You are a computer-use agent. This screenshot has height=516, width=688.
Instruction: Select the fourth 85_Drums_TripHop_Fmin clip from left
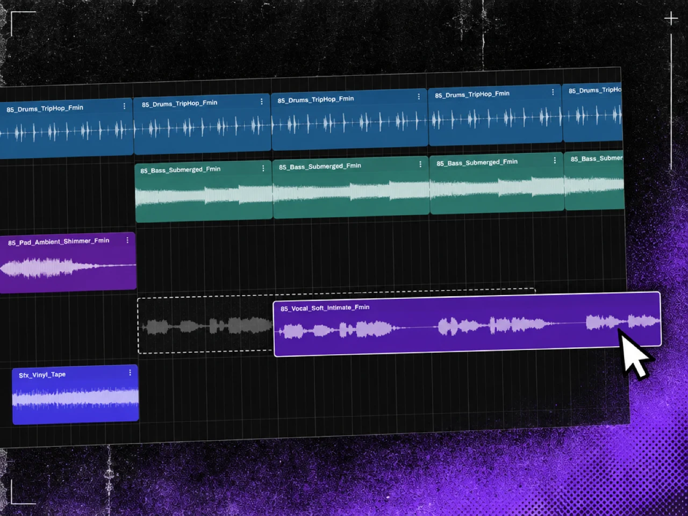(x=495, y=115)
